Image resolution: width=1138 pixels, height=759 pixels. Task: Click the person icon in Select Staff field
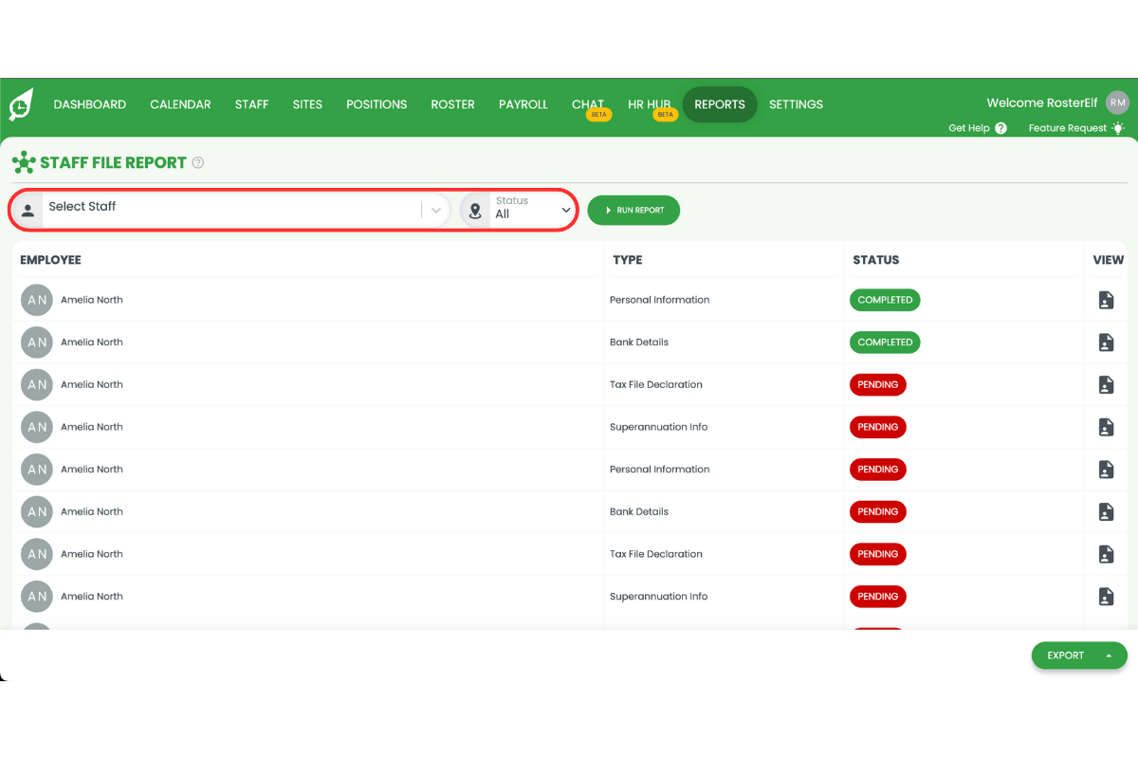pyautogui.click(x=28, y=210)
